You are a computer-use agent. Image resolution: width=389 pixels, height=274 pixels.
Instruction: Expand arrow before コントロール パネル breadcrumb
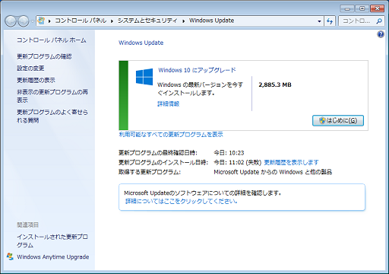tap(49, 21)
